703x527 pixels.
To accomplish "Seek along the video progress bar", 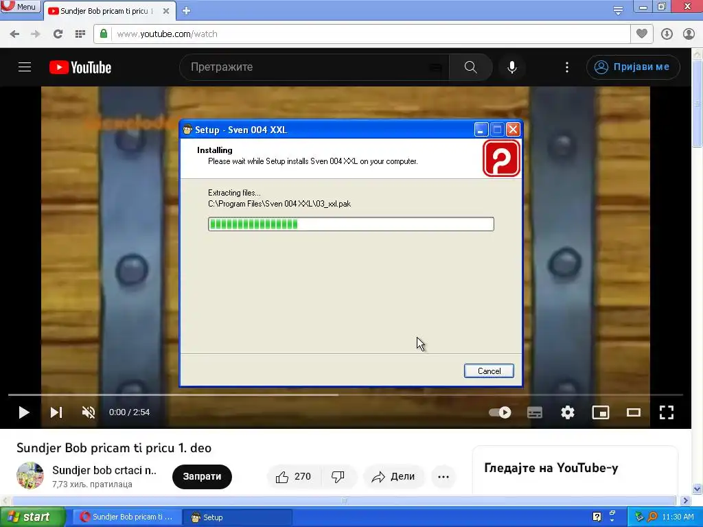I will point(345,395).
